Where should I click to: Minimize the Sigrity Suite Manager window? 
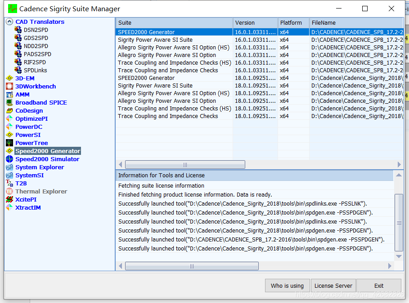point(339,9)
